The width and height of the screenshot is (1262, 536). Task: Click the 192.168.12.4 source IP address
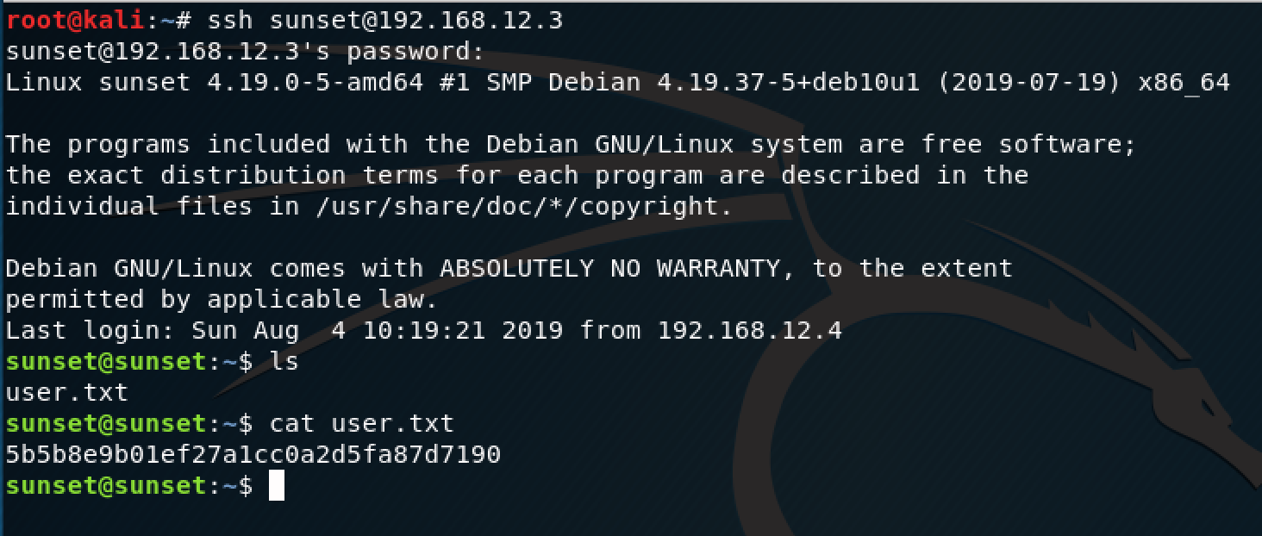750,331
